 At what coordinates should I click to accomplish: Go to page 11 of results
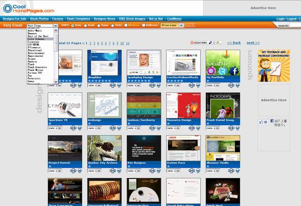click(x=127, y=43)
